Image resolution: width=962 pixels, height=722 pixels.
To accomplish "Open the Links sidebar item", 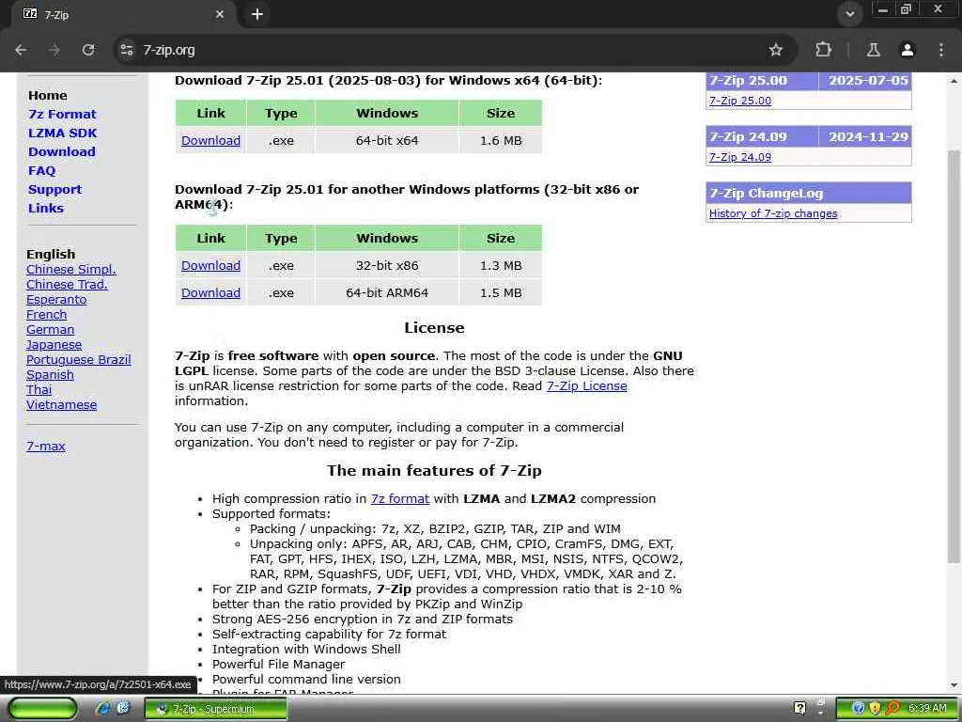I will click(46, 208).
